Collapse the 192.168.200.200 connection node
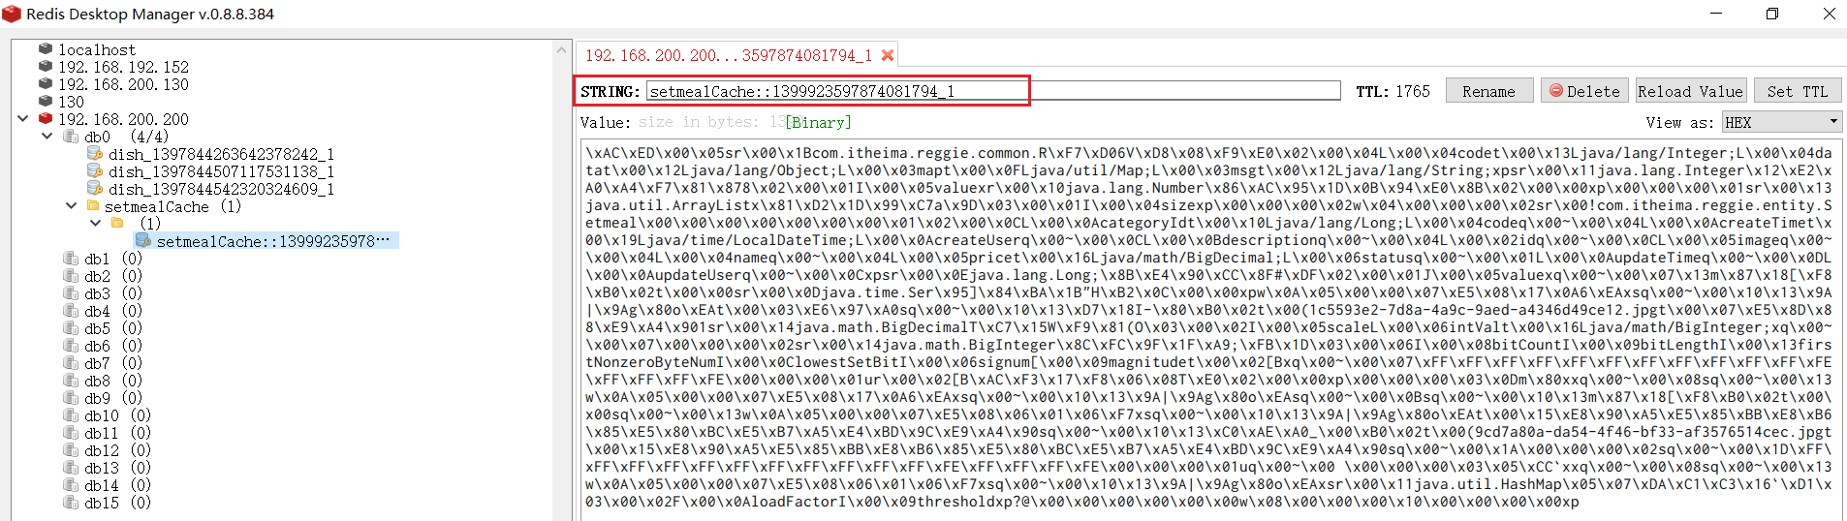The height and width of the screenshot is (521, 1847). pyautogui.click(x=22, y=119)
